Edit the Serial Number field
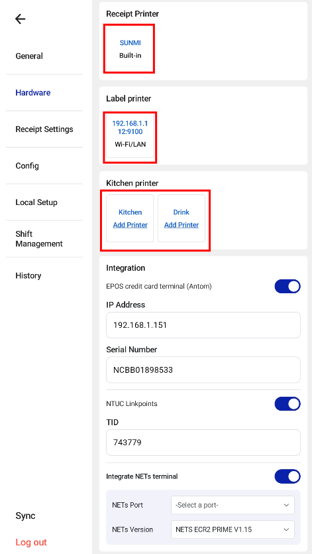This screenshot has height=554, width=312. (x=203, y=370)
